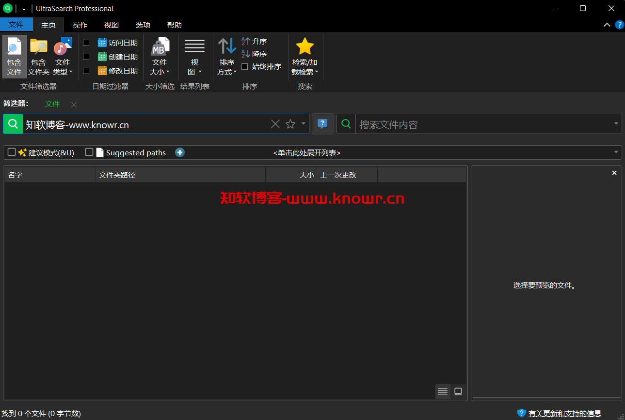Clear the search text with the X icon
This screenshot has width=625, height=420.
275,124
